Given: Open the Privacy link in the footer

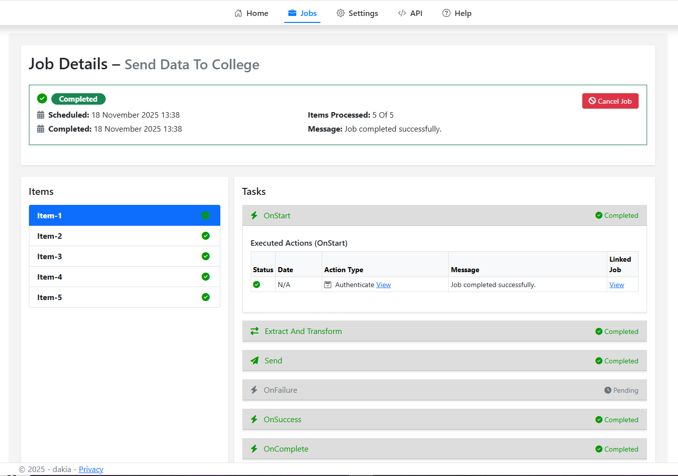Looking at the screenshot, I should (91, 469).
